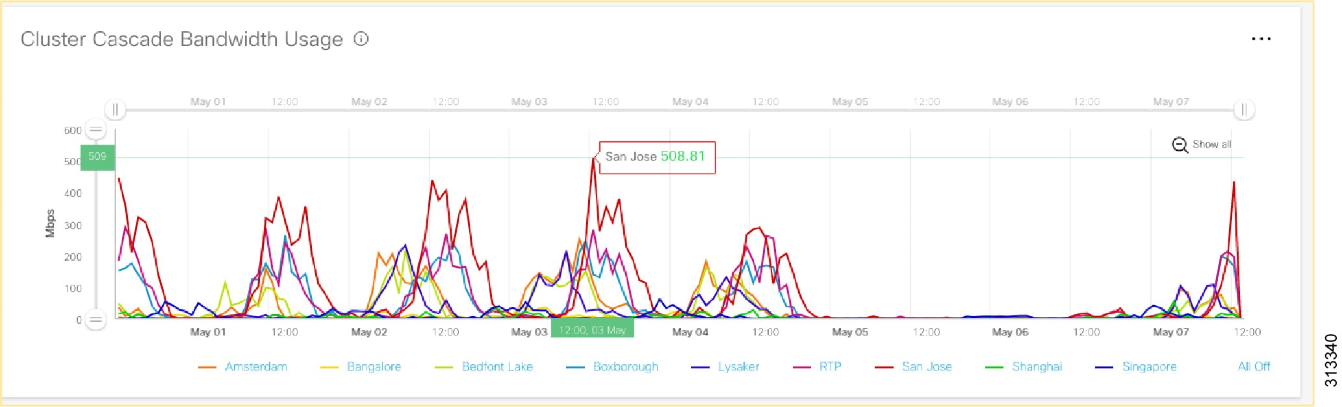Click the "May 05" label on the bottom x-axis
The image size is (1342, 407).
tap(850, 332)
